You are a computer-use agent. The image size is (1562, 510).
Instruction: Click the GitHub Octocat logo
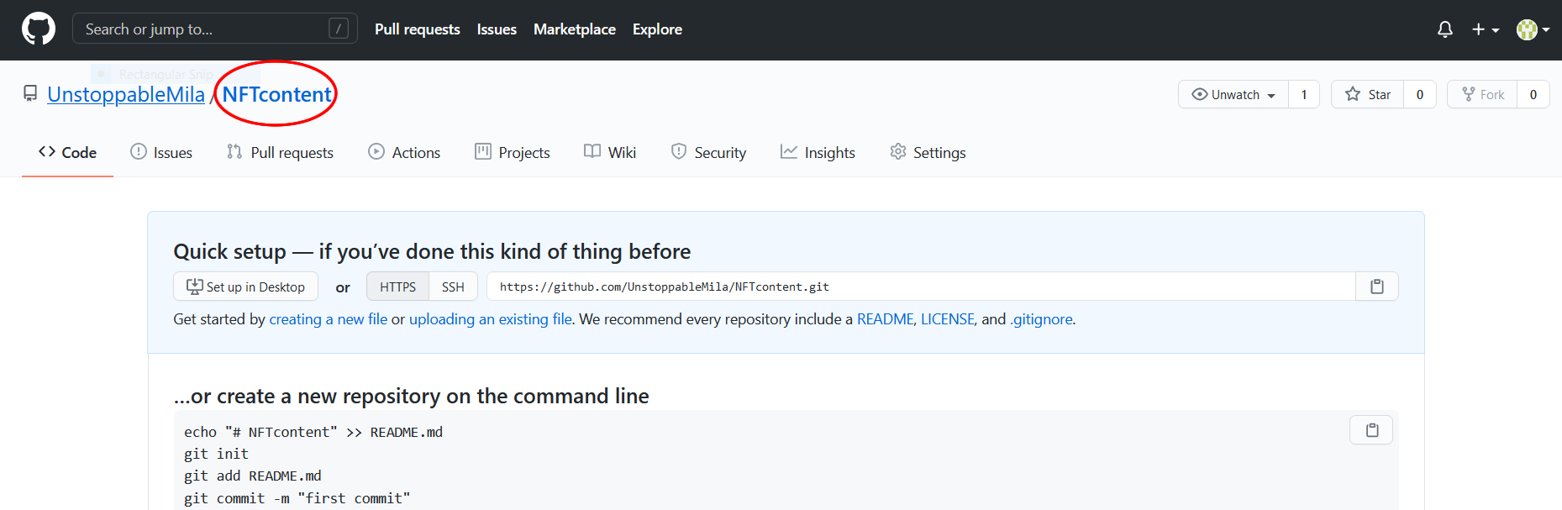[39, 29]
